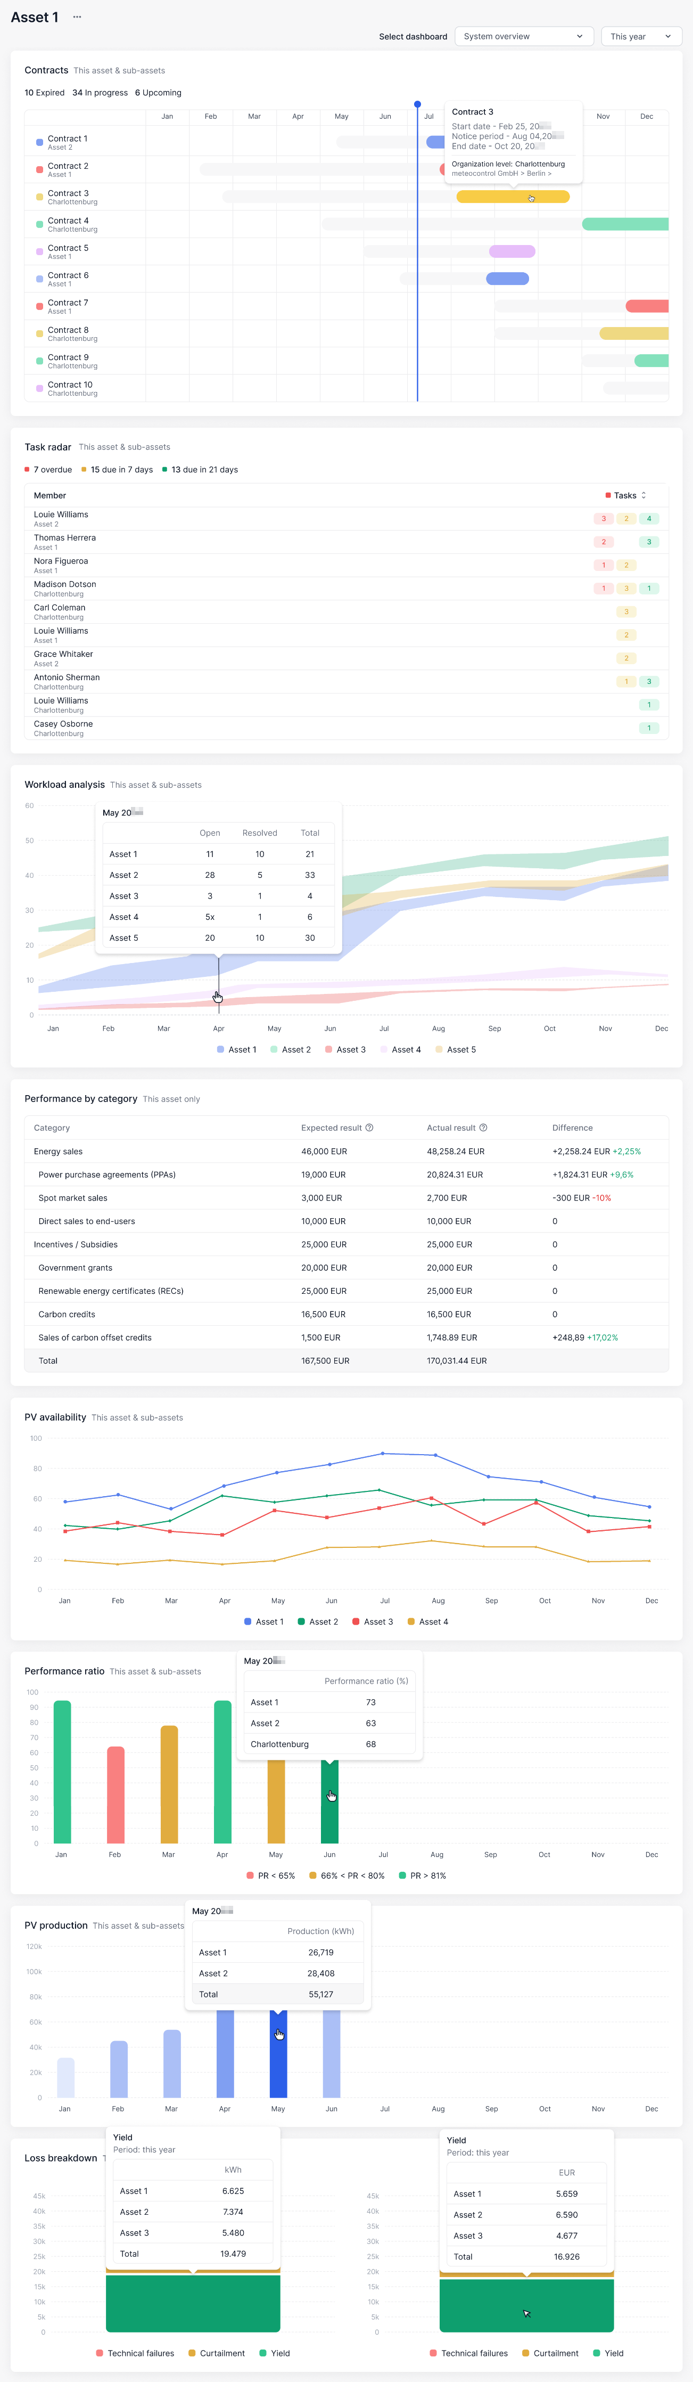693x2382 pixels.
Task: Click the green badge showing 4 tasks
Action: [649, 519]
